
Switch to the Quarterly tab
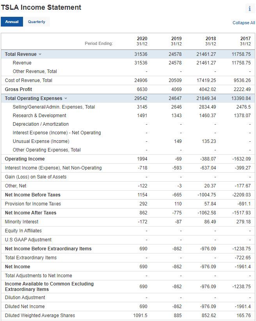(x=36, y=22)
